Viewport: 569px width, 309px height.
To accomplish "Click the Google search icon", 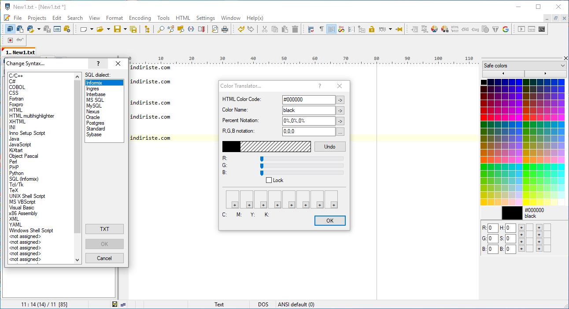I will click(506, 29).
